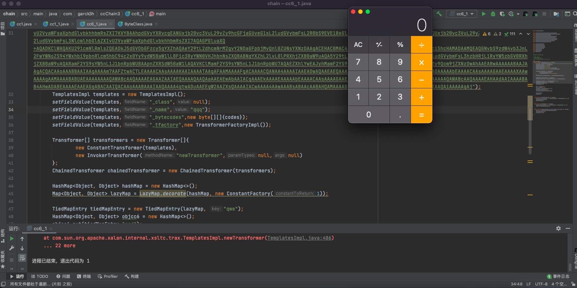This screenshot has width=577, height=288.
Task: Click the down arrow in Run panel
Action: [22, 248]
